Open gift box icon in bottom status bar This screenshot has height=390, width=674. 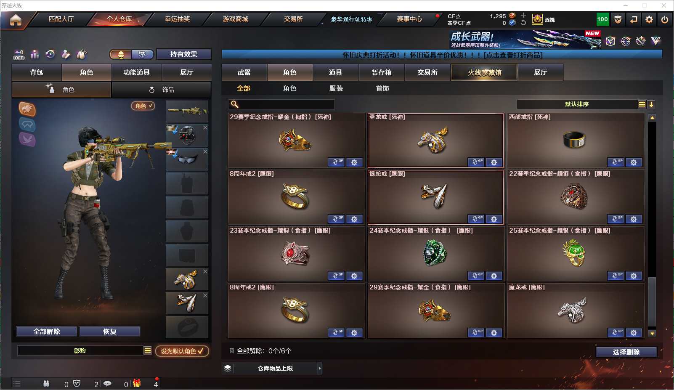click(x=137, y=383)
